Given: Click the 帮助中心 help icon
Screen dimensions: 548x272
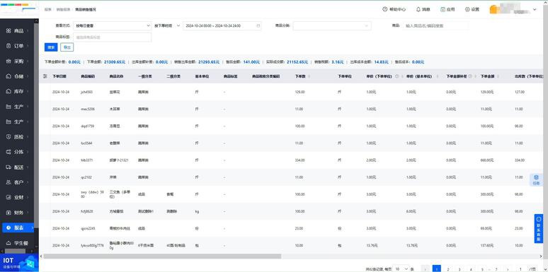Looking at the screenshot, I should coord(384,9).
